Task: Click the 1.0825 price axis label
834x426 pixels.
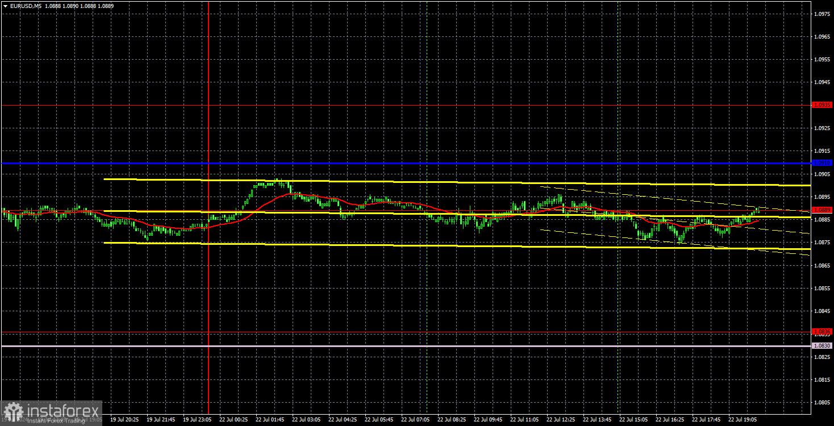Action: click(x=822, y=357)
